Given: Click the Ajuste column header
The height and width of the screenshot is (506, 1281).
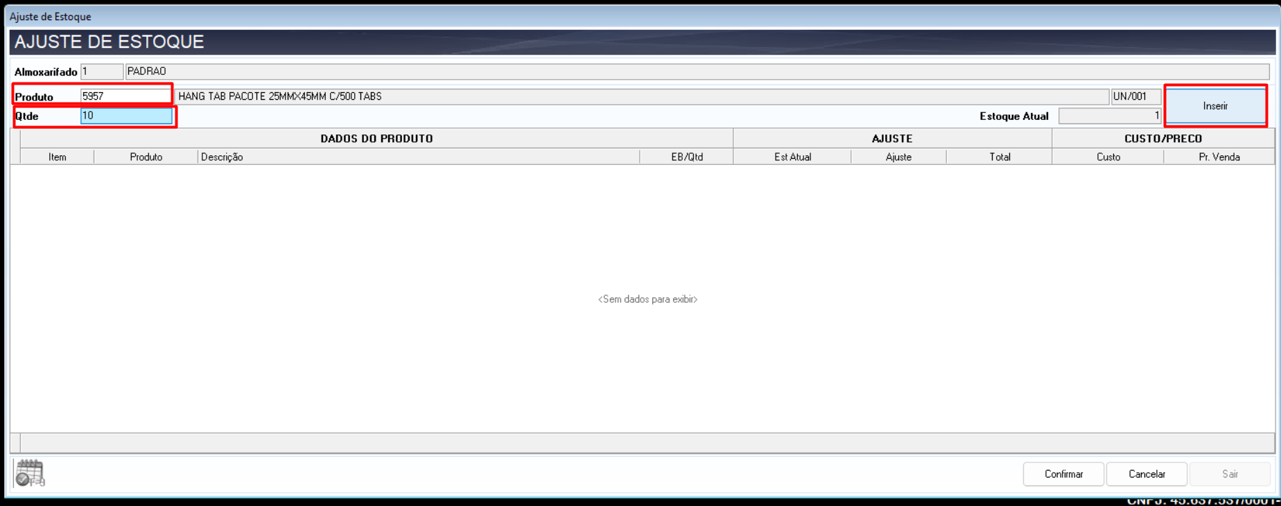Looking at the screenshot, I should [x=898, y=157].
